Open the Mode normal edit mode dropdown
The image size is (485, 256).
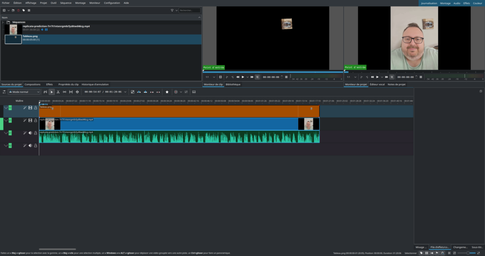tap(24, 92)
